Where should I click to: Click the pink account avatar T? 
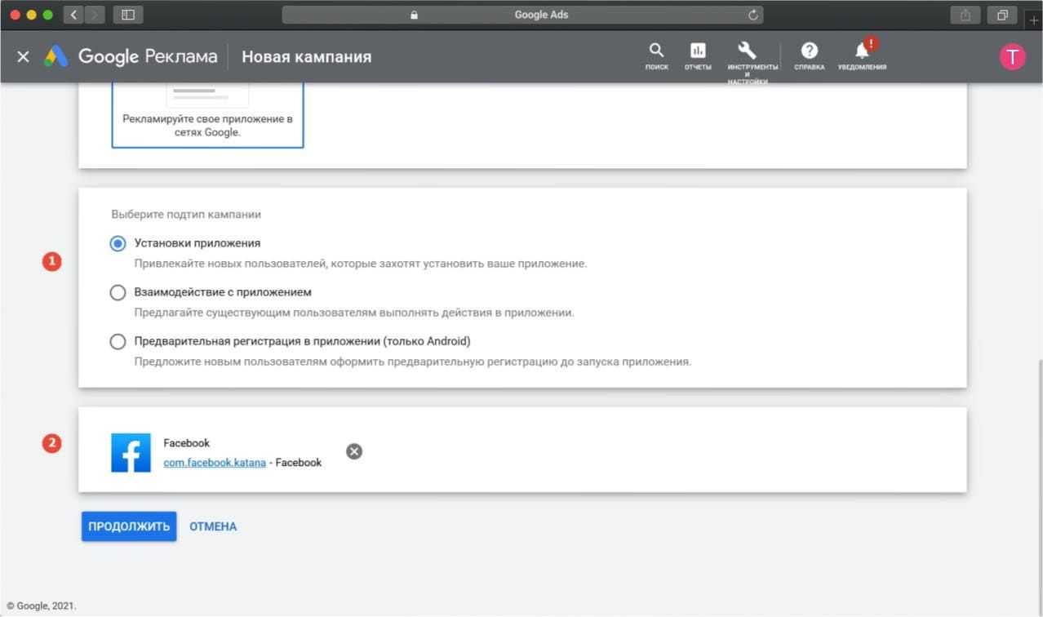tap(1012, 56)
